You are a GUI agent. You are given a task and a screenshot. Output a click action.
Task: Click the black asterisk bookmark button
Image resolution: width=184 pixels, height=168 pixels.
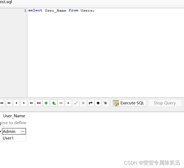(98, 103)
